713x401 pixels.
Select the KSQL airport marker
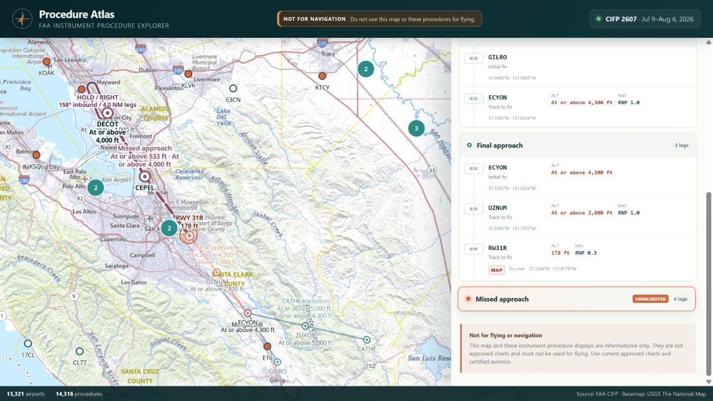[x=36, y=155]
